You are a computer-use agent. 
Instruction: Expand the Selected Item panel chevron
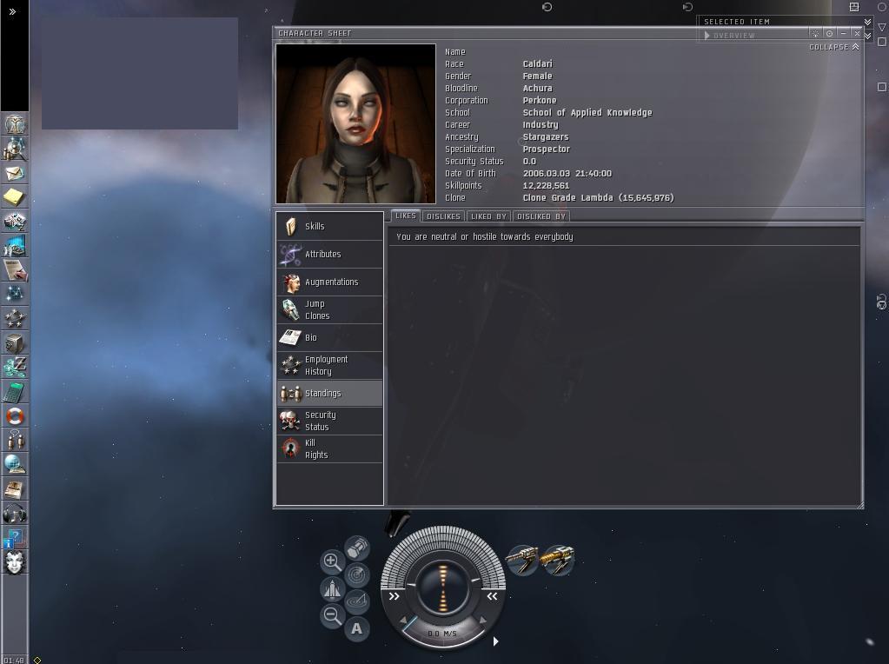[x=867, y=22]
